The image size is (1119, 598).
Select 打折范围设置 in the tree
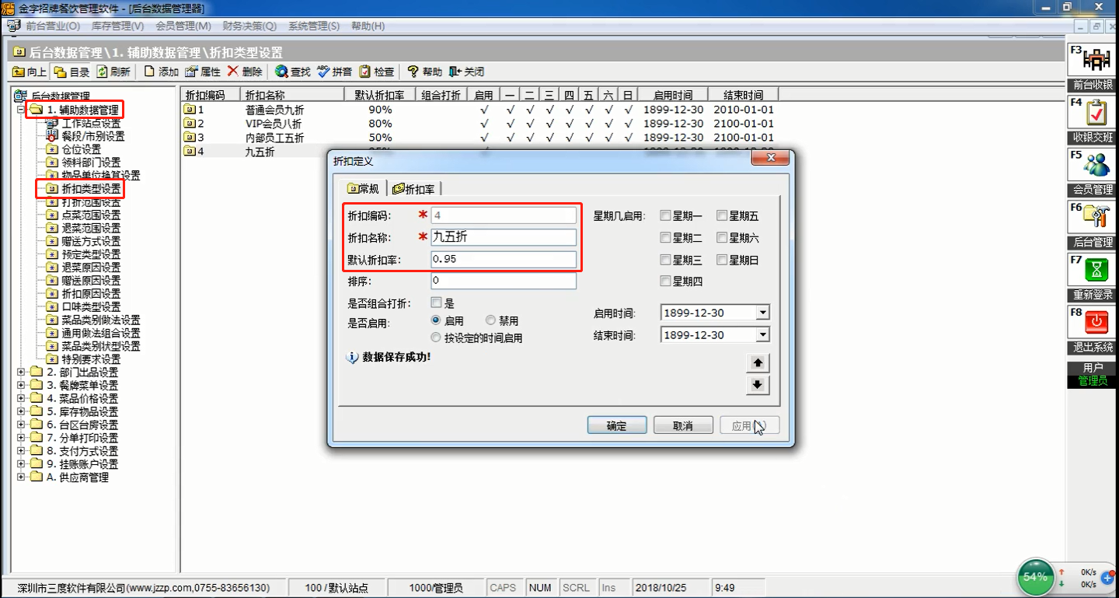point(91,201)
